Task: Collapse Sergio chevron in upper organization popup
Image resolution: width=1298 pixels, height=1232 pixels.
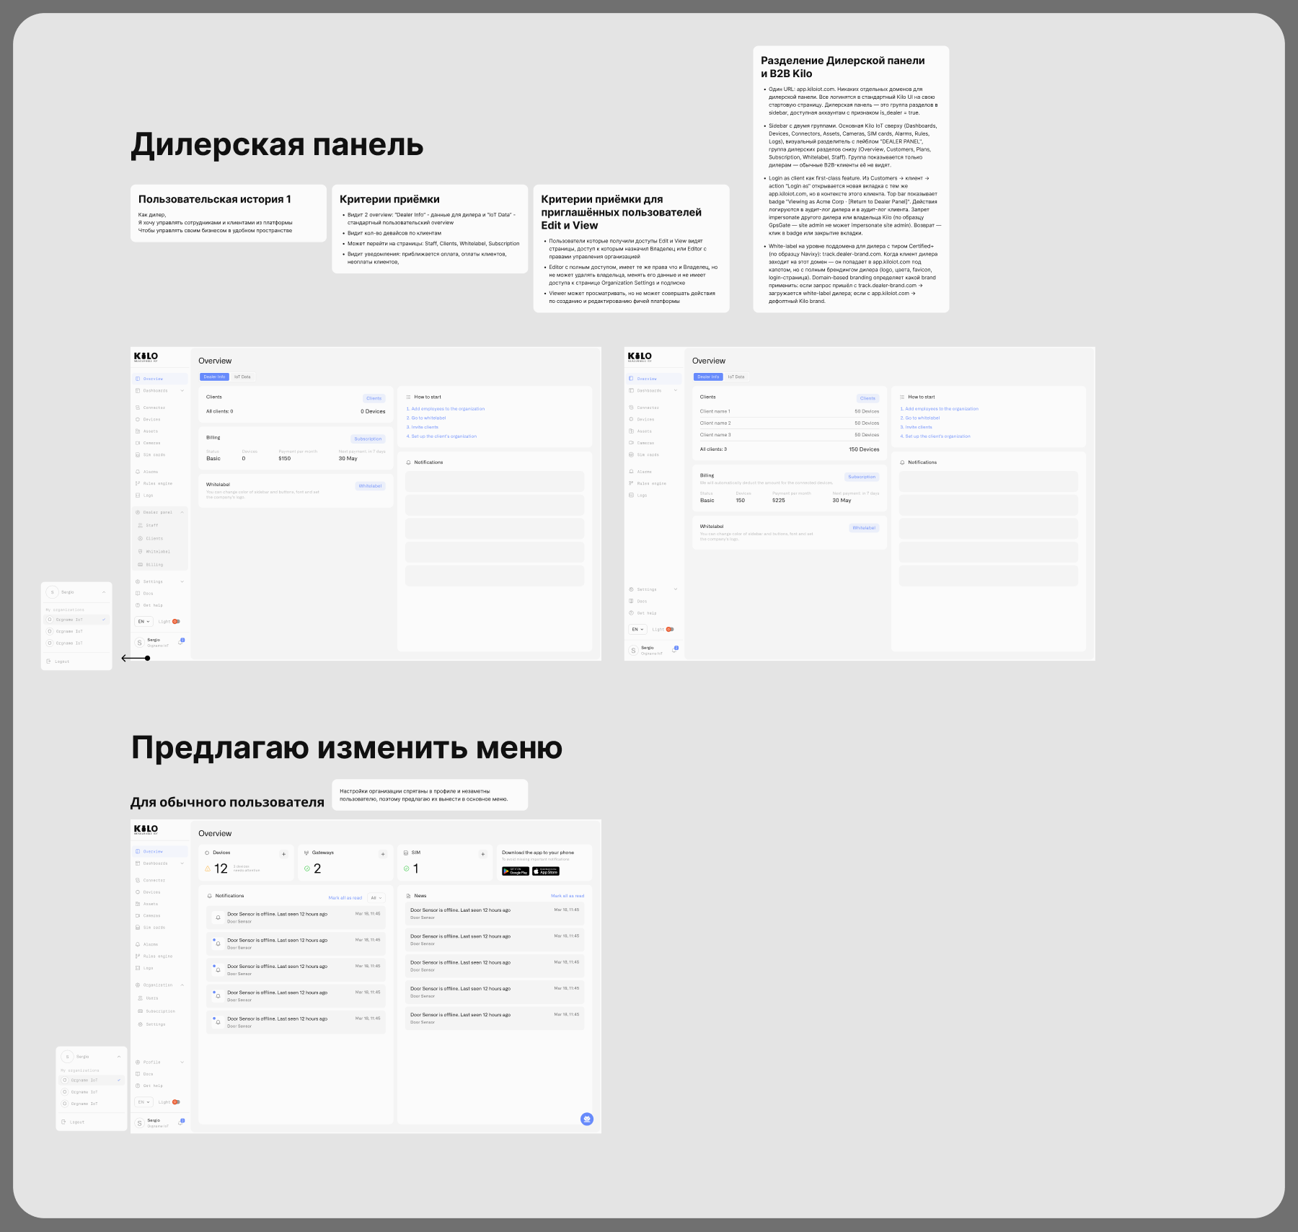Action: [104, 592]
